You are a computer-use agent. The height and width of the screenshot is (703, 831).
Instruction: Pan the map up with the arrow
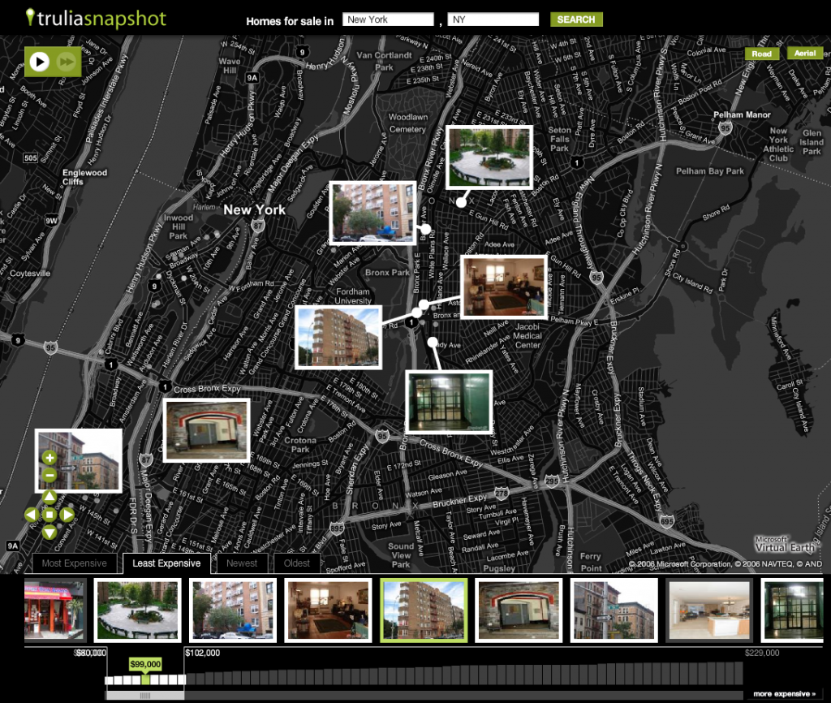coord(50,497)
